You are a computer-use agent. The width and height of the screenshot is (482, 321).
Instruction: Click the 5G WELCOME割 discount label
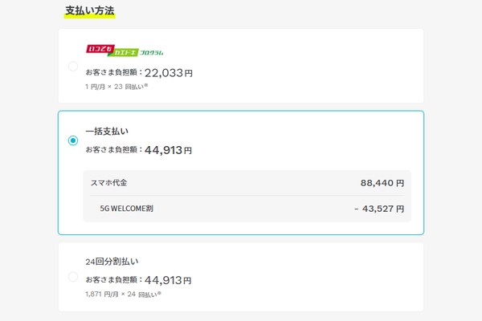(126, 209)
